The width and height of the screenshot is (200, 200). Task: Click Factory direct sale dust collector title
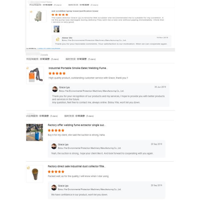coord(76,166)
